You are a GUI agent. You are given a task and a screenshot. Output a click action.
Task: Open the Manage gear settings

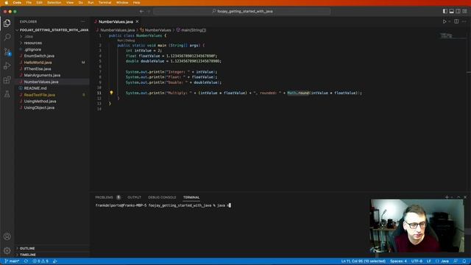(x=7, y=250)
